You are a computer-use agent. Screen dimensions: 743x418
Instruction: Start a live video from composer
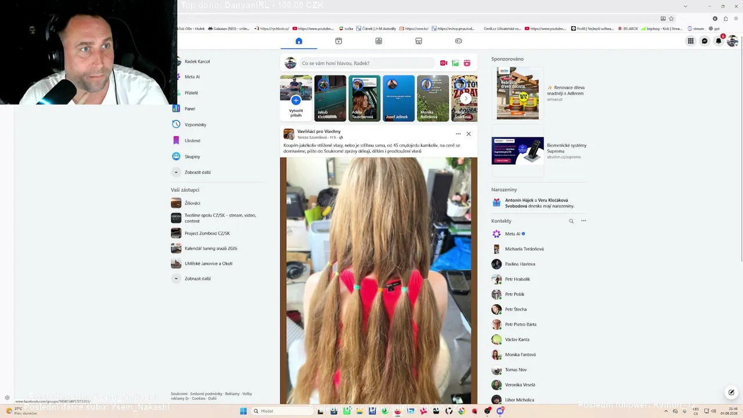[x=443, y=63]
